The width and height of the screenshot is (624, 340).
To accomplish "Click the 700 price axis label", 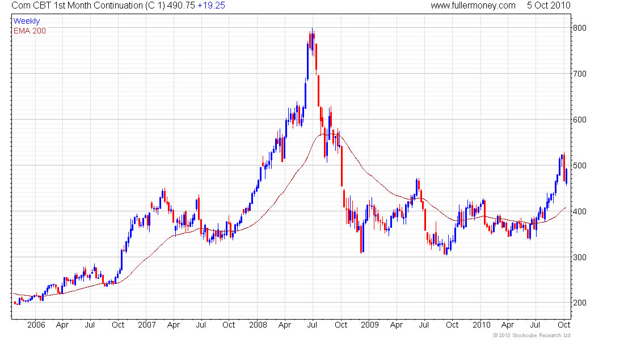I will tap(579, 74).
